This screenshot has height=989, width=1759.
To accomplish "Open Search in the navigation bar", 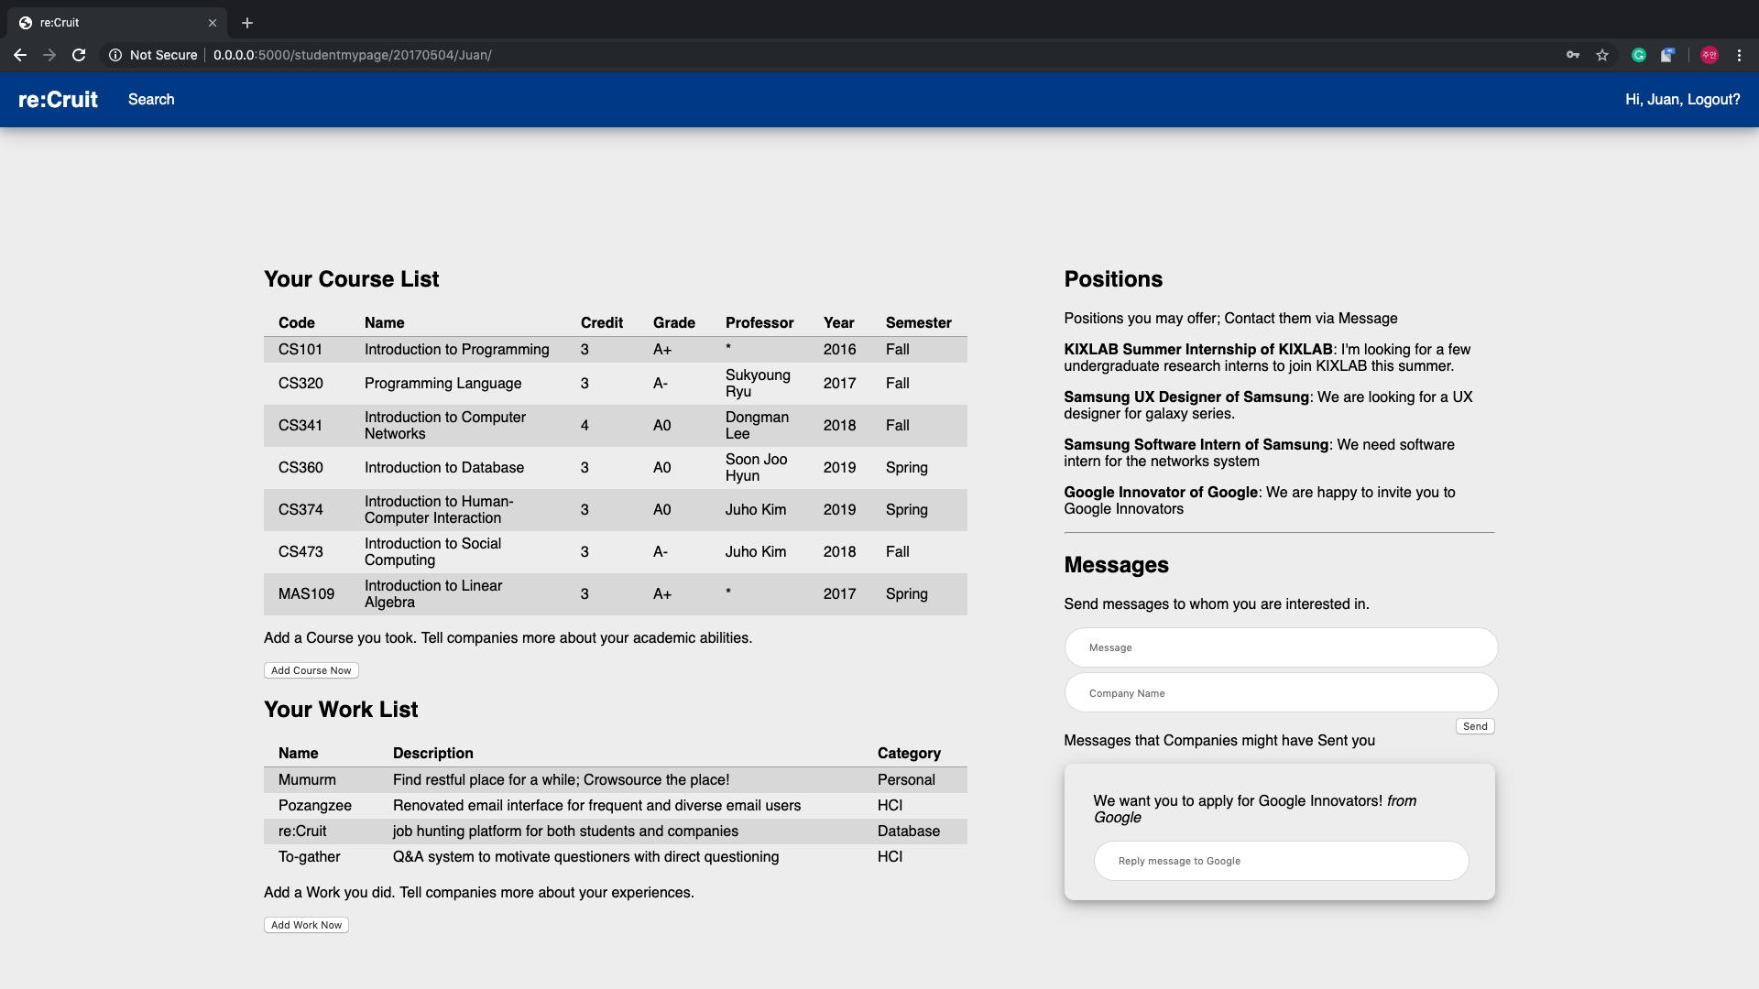I will coord(151,100).
